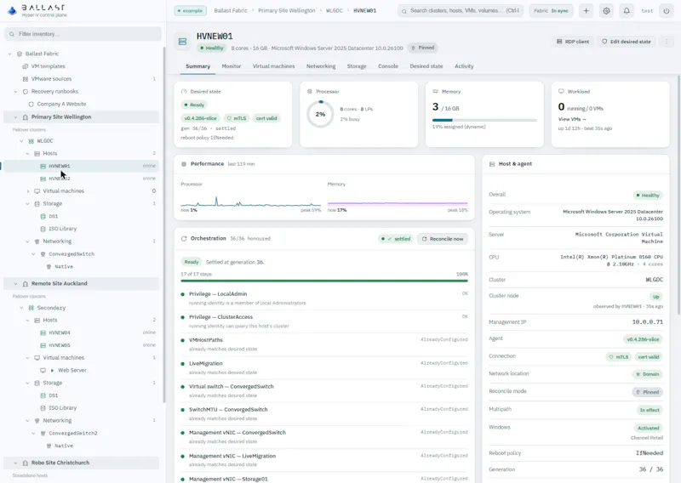Follow the View VMs link

click(572, 119)
